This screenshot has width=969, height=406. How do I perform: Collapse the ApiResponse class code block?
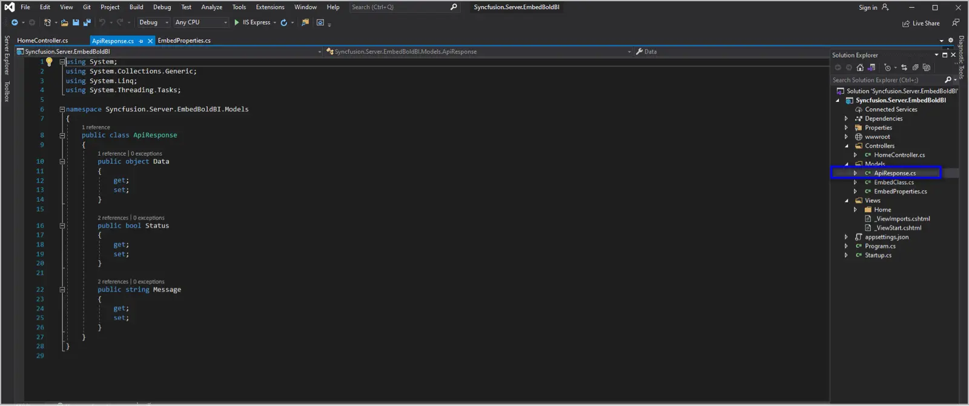point(62,136)
